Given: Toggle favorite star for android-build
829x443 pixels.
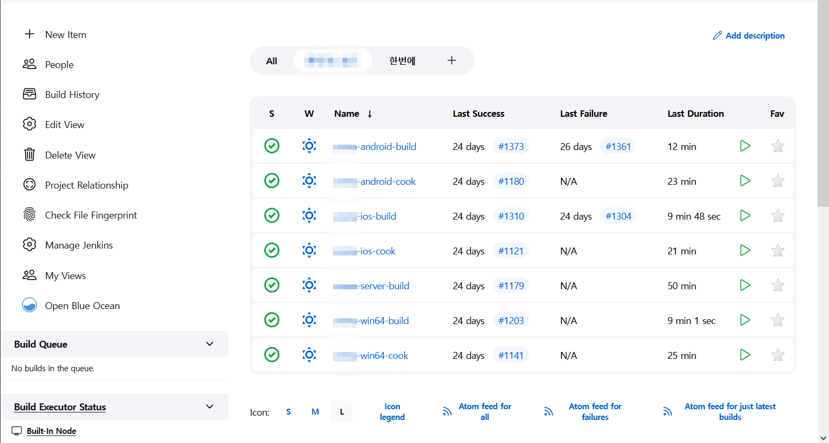Looking at the screenshot, I should (778, 146).
